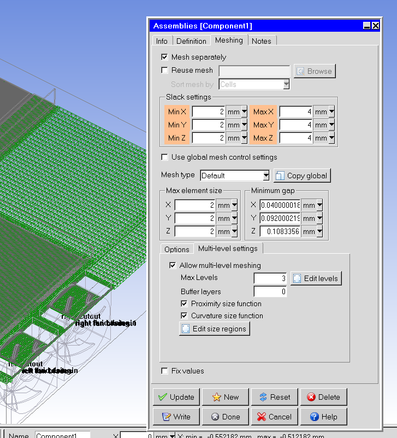Click the Copy global button
Image resolution: width=397 pixels, height=438 pixels.
302,176
